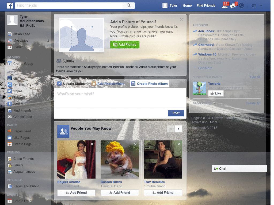Open the Chat bar
This screenshot has height=205, width=274.
[239, 169]
